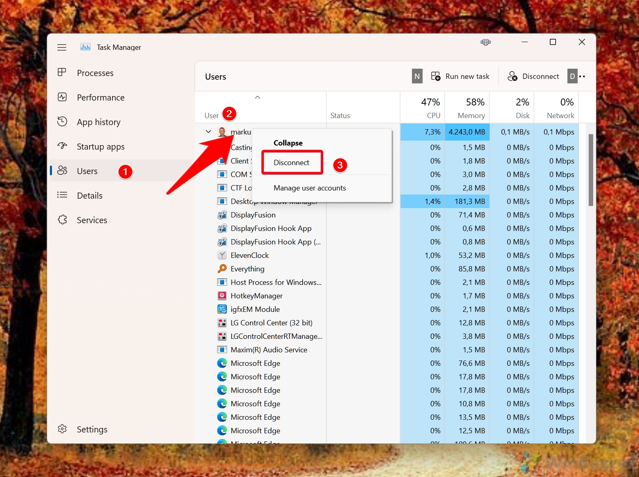Choose Collapse from the context menu
This screenshot has width=639, height=477.
tap(288, 143)
